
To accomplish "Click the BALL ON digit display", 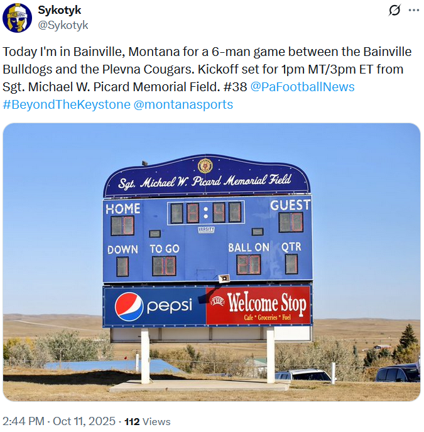I will click(x=249, y=265).
